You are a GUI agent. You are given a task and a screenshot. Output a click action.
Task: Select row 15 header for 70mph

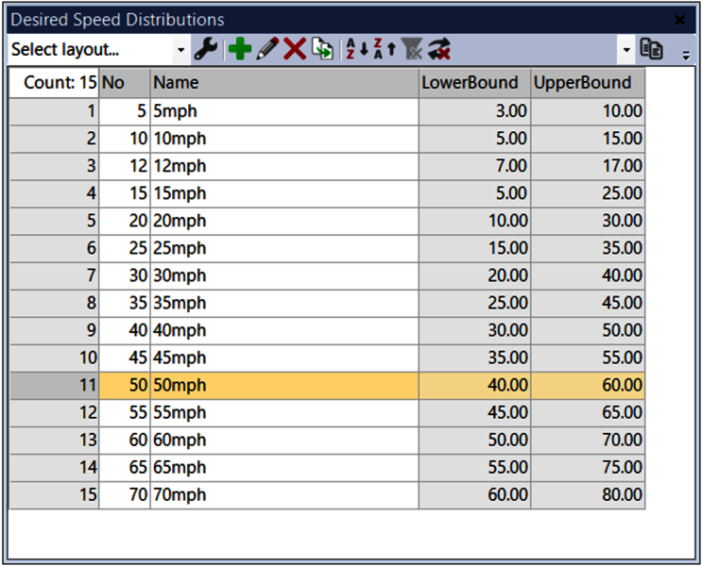[x=54, y=494]
